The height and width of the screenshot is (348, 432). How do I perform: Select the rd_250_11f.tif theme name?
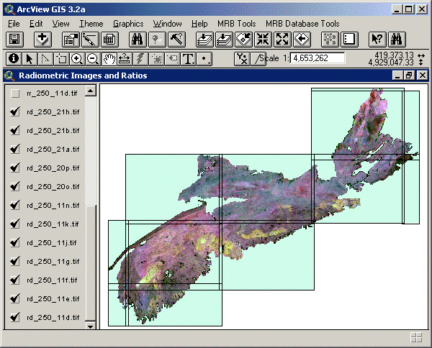[52, 280]
